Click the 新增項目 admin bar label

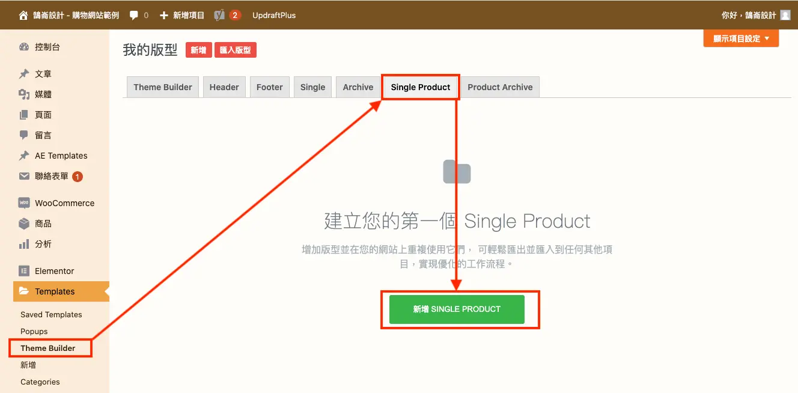pos(189,15)
